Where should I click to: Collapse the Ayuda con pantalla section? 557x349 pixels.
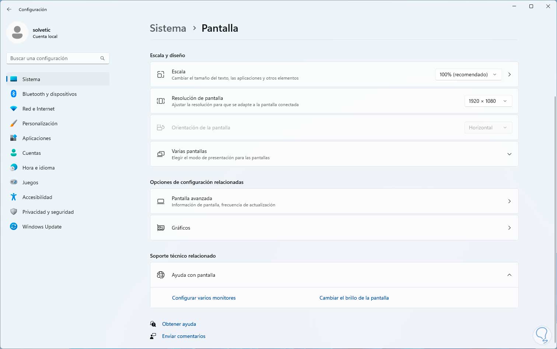[x=509, y=275]
